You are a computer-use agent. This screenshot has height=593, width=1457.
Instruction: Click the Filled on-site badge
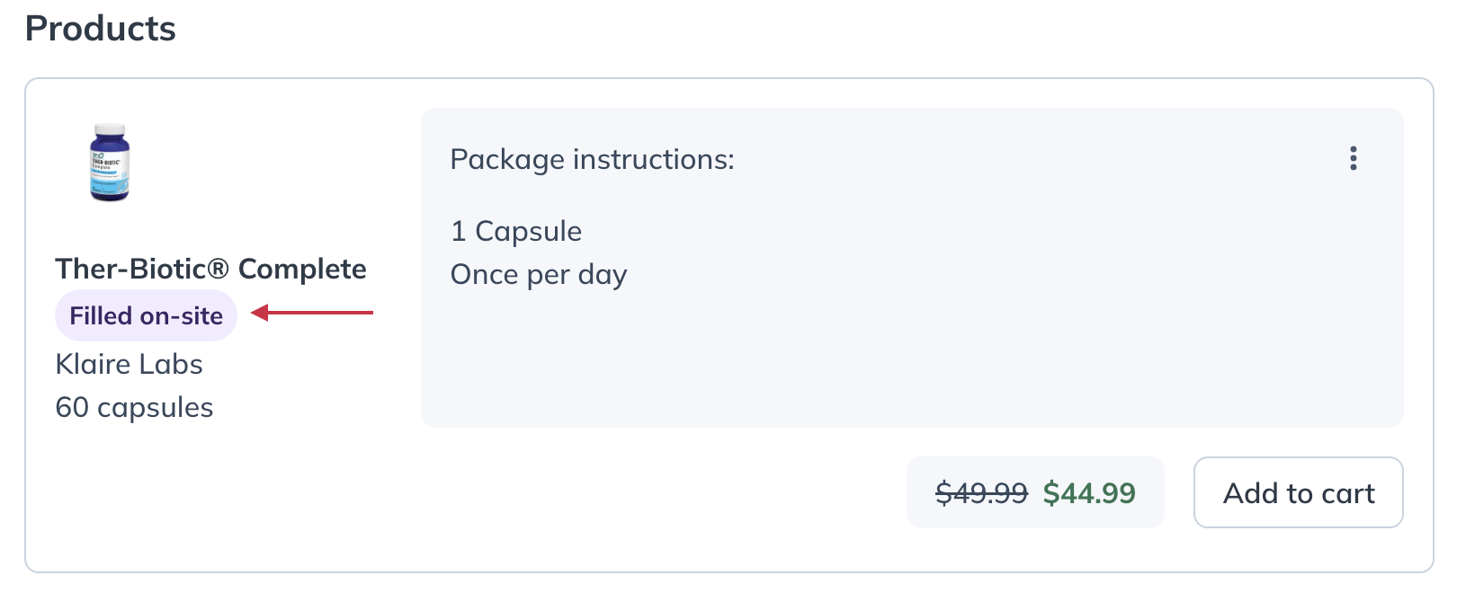(x=147, y=315)
